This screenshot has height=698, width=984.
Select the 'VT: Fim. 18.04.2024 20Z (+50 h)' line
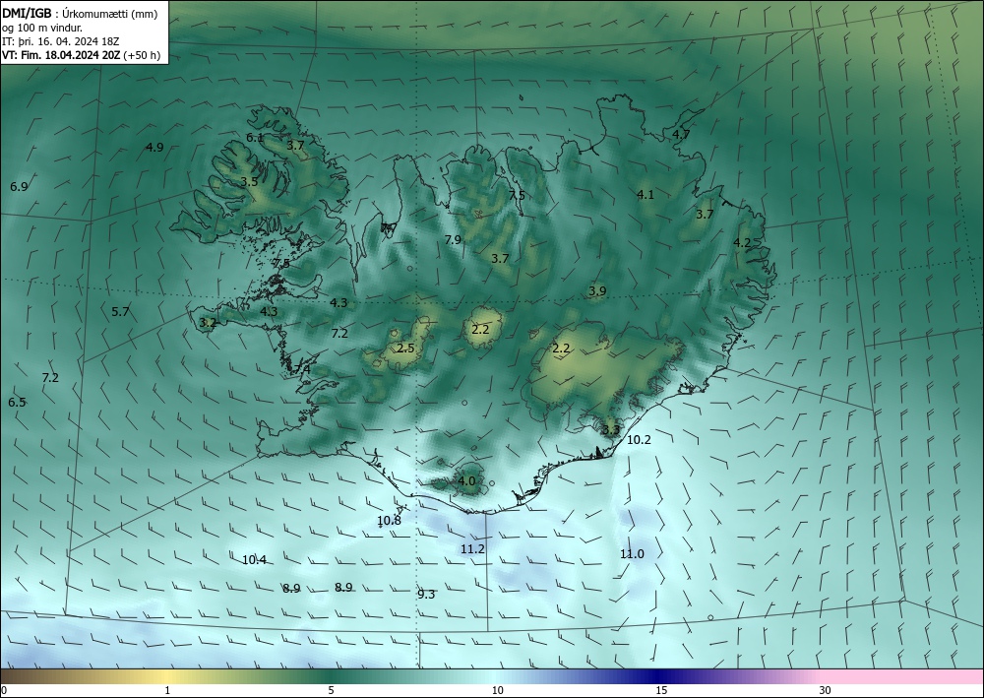coord(81,55)
